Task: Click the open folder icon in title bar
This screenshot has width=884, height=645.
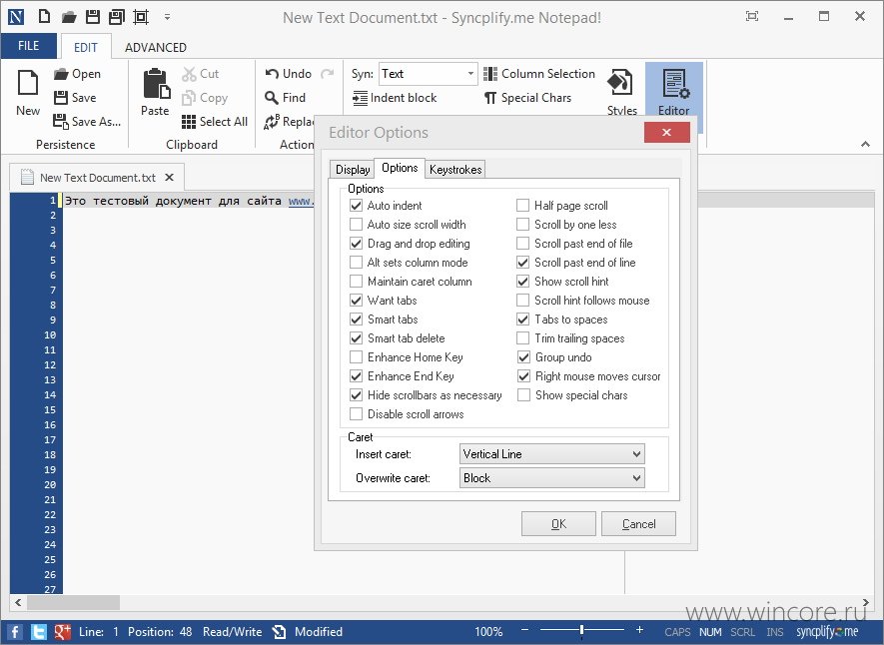Action: tap(69, 17)
